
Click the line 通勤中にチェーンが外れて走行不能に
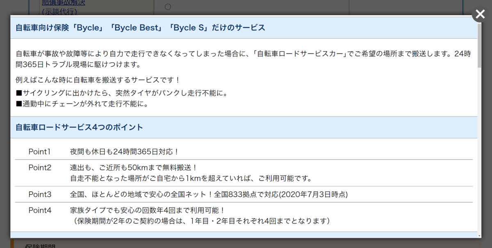pyautogui.click(x=82, y=104)
